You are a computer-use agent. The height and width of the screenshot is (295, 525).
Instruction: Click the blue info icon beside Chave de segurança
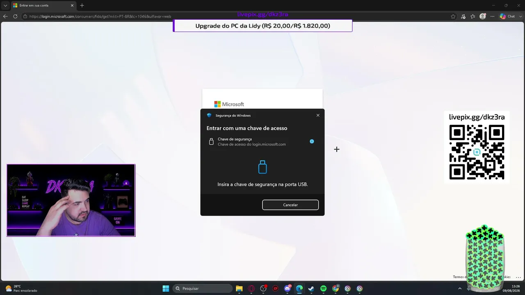pyautogui.click(x=312, y=141)
